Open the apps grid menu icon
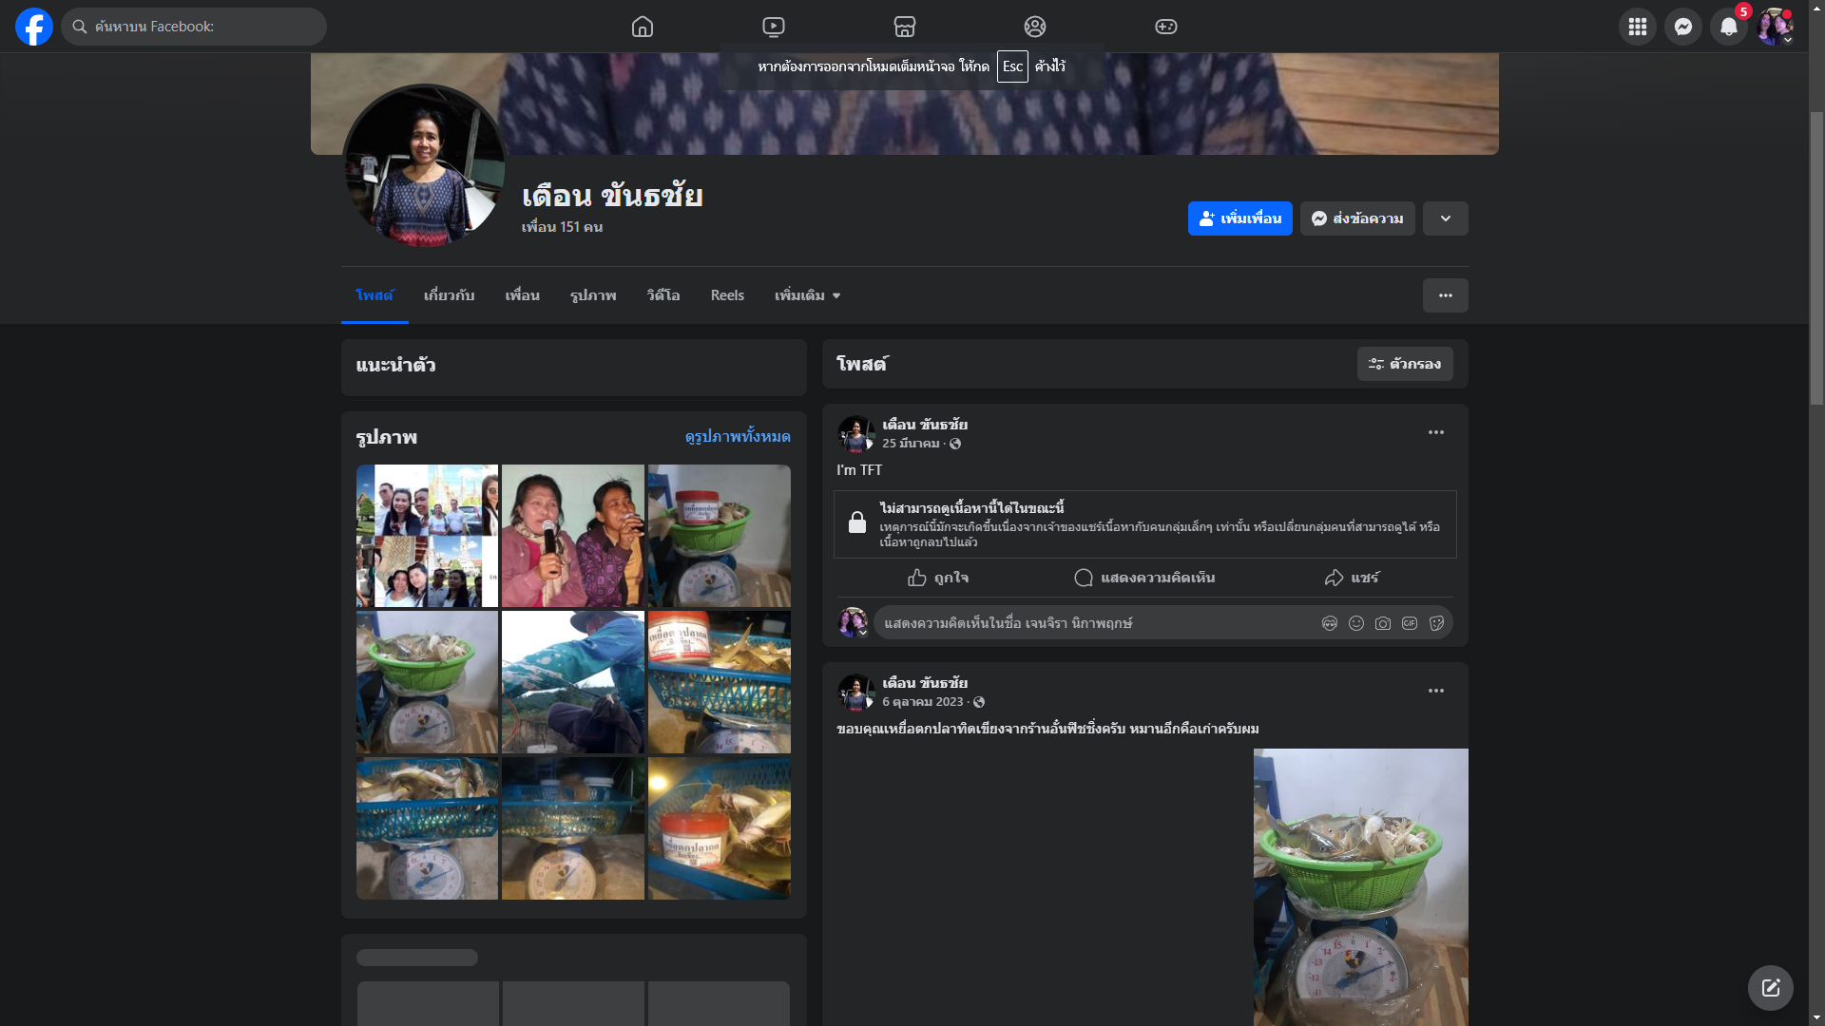Image resolution: width=1825 pixels, height=1026 pixels. 1638,27
